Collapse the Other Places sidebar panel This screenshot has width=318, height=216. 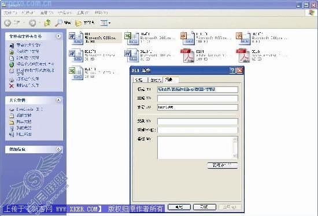click(58, 100)
